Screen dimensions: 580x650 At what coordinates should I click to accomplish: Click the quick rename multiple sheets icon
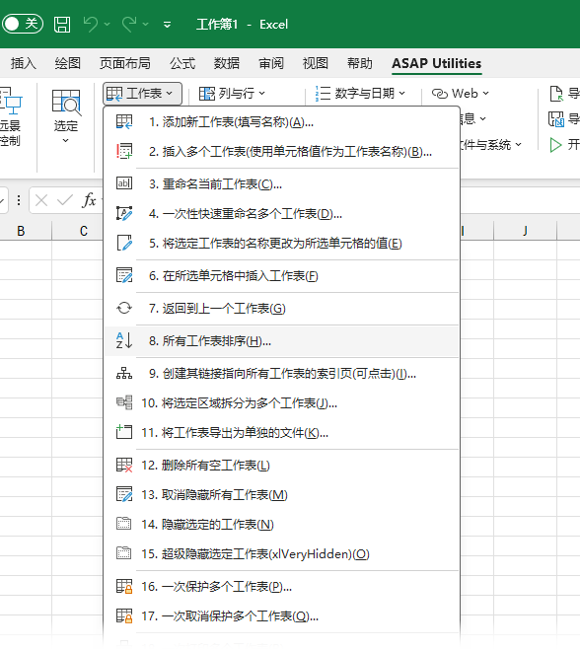(124, 213)
